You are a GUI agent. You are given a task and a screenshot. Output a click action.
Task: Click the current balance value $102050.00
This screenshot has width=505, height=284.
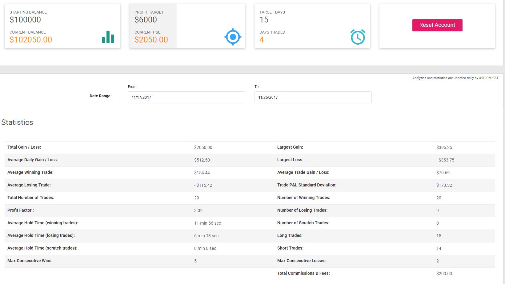click(31, 40)
